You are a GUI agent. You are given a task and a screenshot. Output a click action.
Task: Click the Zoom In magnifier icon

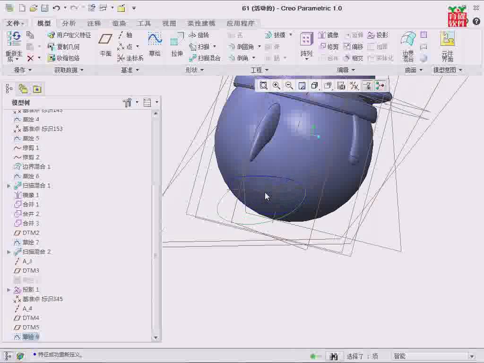[x=276, y=86]
